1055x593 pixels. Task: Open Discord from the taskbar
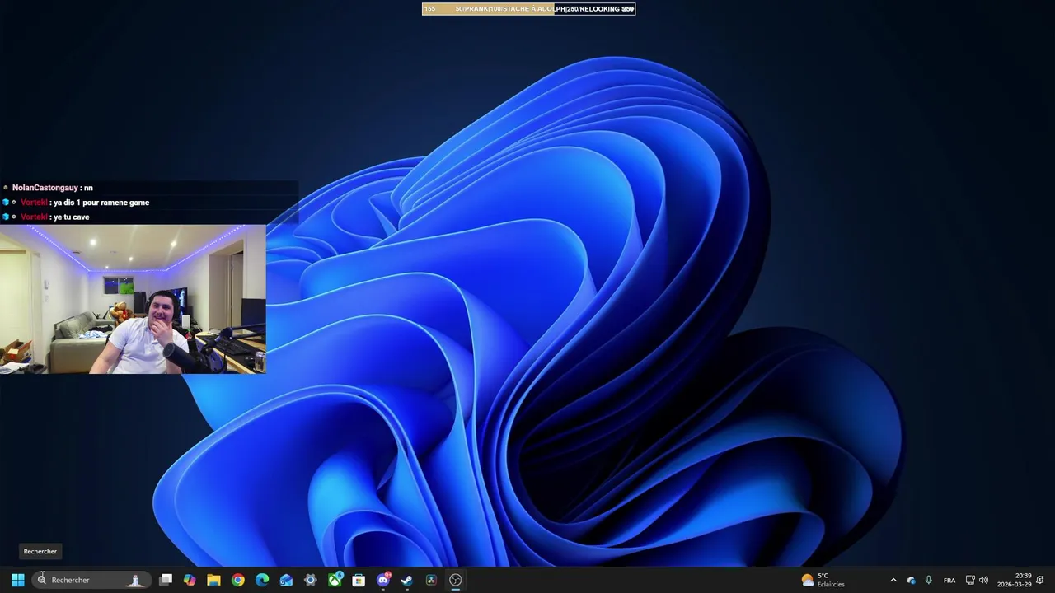383,580
